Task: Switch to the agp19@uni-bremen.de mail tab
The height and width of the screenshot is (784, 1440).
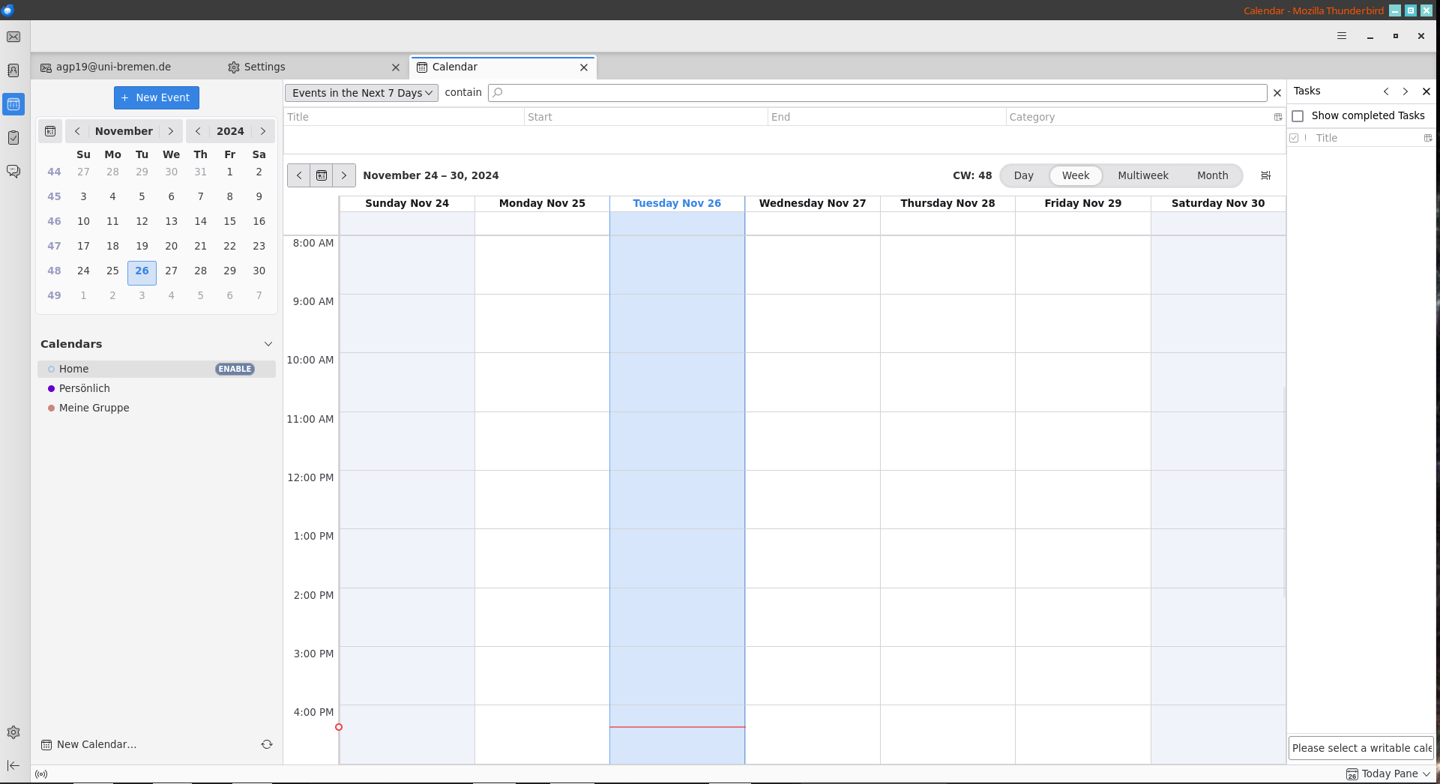Action: 113,67
